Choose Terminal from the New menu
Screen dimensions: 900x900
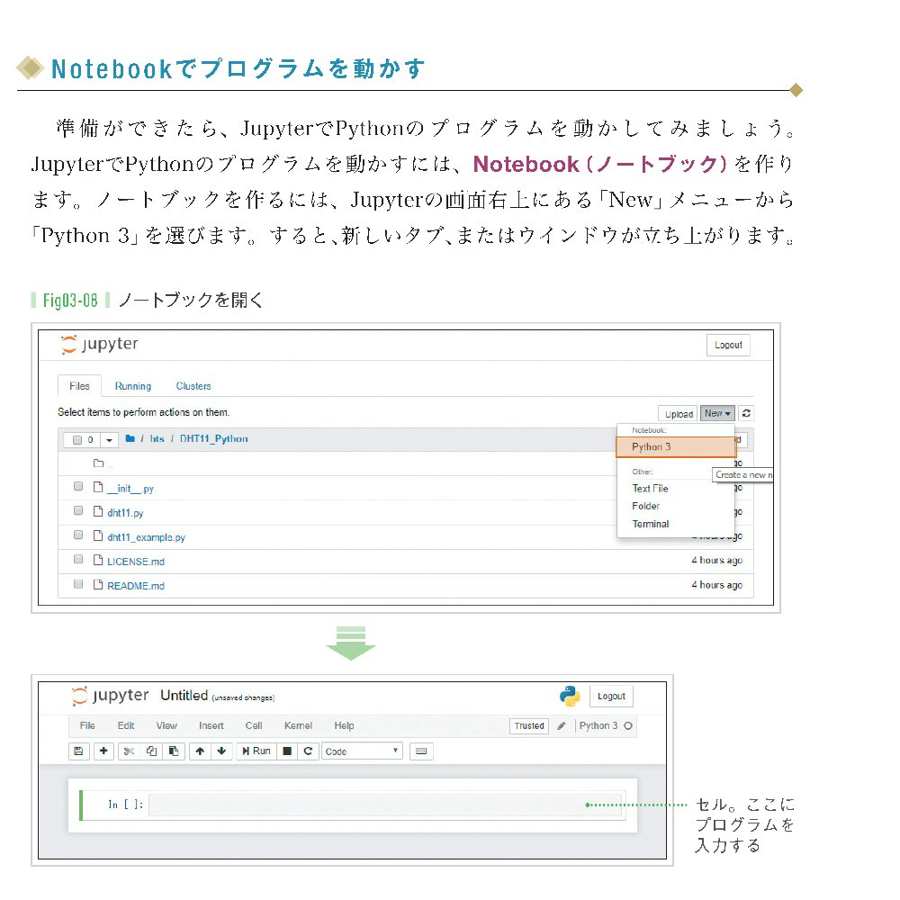tap(651, 524)
